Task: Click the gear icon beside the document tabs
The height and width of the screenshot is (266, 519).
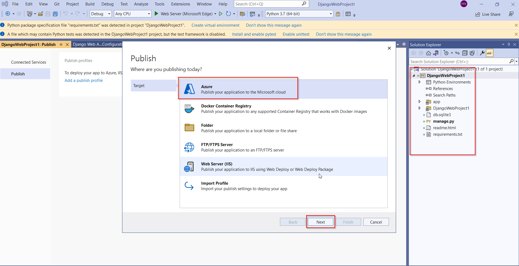Action: click(x=404, y=44)
